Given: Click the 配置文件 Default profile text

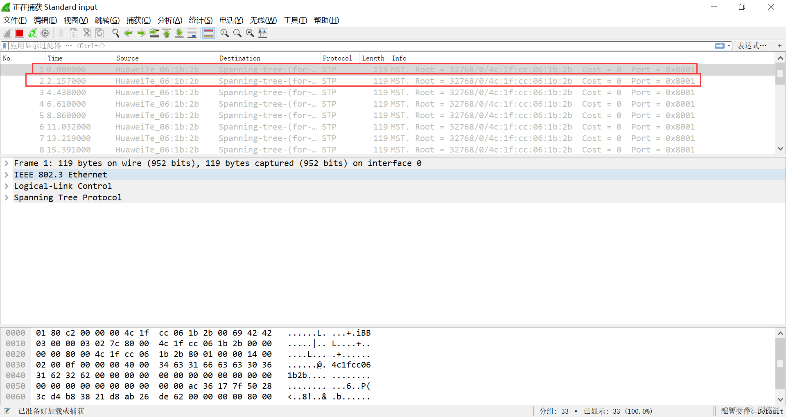Looking at the screenshot, I should [752, 411].
